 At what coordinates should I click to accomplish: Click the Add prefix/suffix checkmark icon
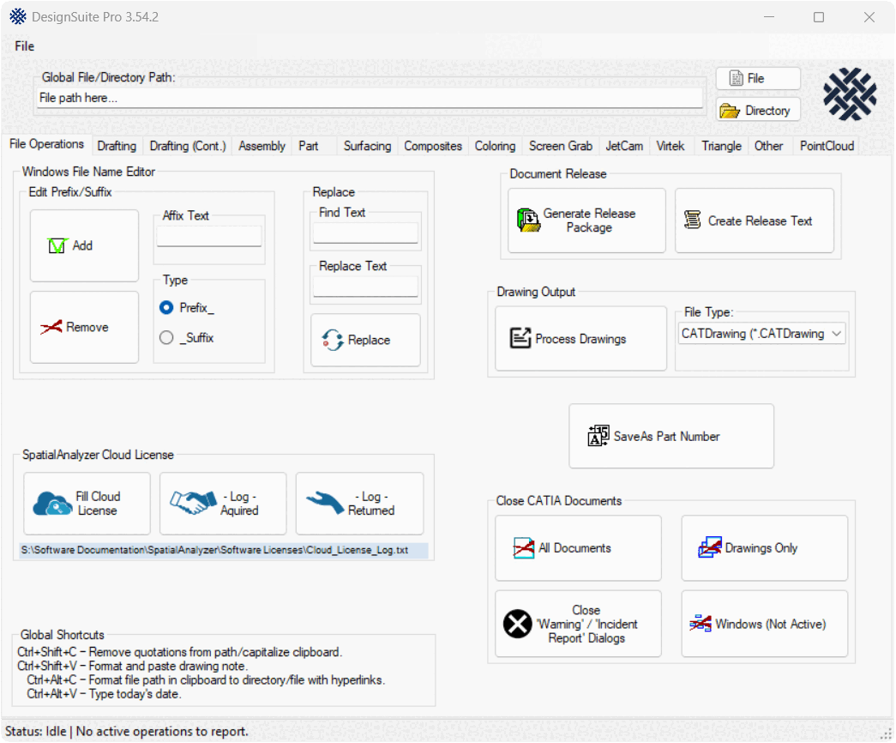coord(57,246)
